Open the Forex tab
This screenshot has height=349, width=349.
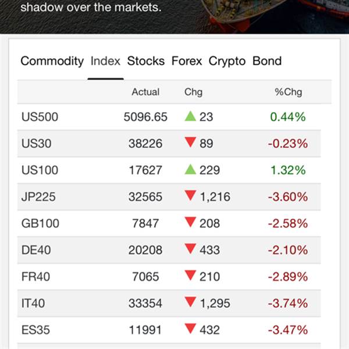coord(187,61)
